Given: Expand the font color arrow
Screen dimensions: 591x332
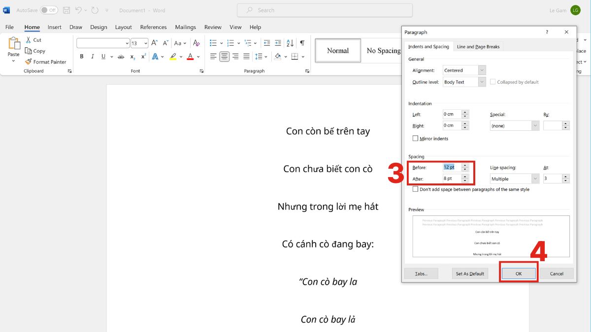Looking at the screenshot, I should [x=198, y=57].
